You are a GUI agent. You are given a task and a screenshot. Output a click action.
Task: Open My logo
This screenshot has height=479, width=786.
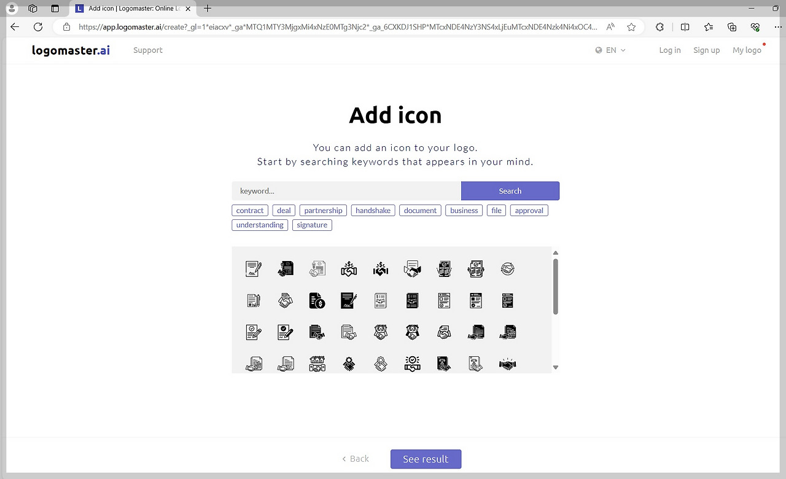(747, 50)
